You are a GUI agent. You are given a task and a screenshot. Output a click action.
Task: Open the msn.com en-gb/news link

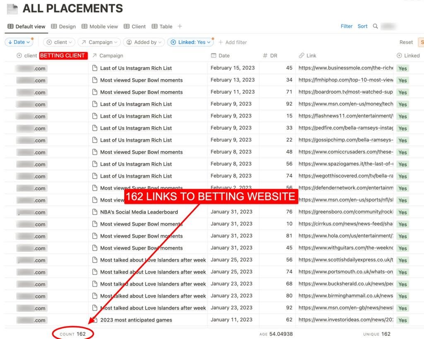tap(346, 308)
